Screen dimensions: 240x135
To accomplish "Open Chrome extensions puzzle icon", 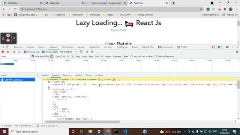I will pos(225,9).
